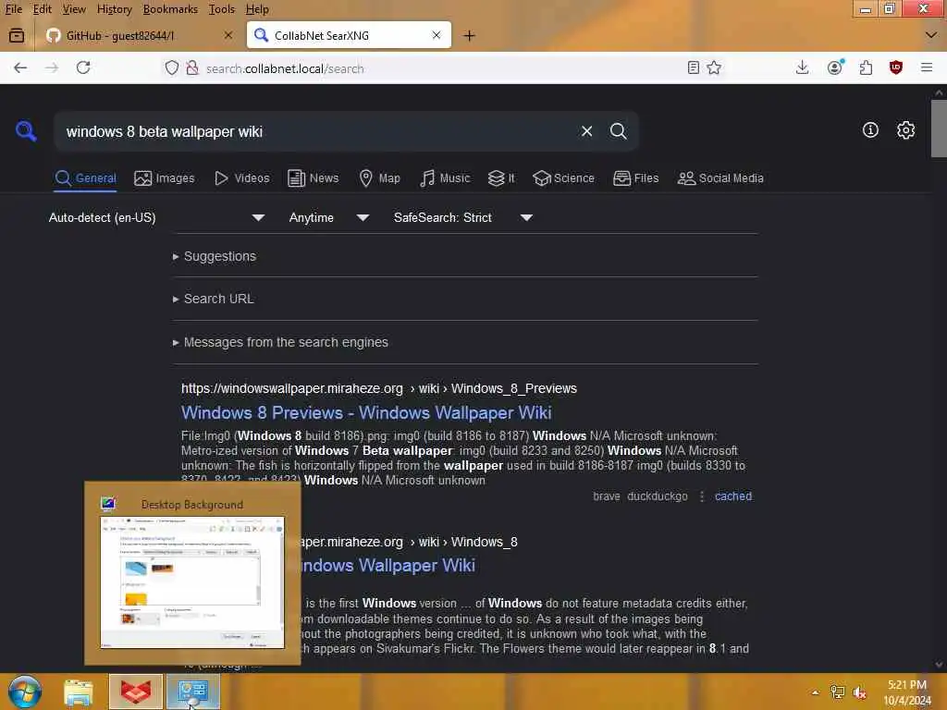This screenshot has width=947, height=710.
Task: Open the Firefox account menu
Action: 835,67
